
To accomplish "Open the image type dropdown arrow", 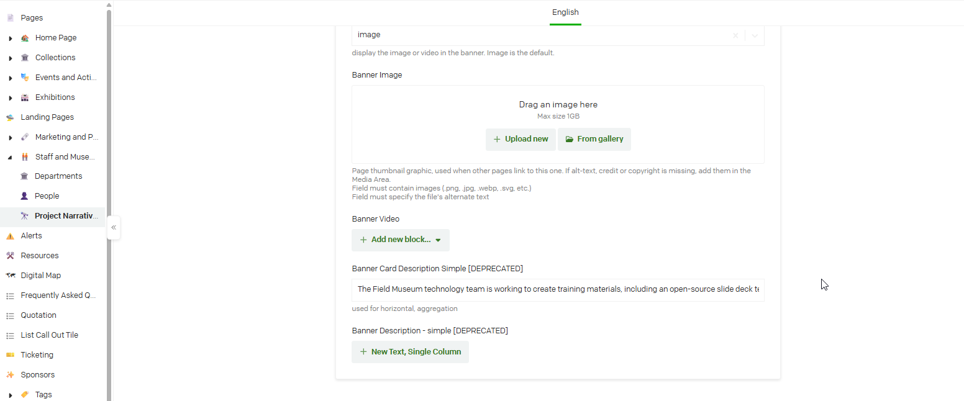I will tap(755, 35).
